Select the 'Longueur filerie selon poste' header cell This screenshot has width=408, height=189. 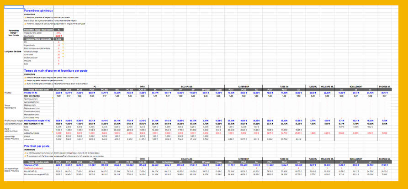(x=37, y=39)
